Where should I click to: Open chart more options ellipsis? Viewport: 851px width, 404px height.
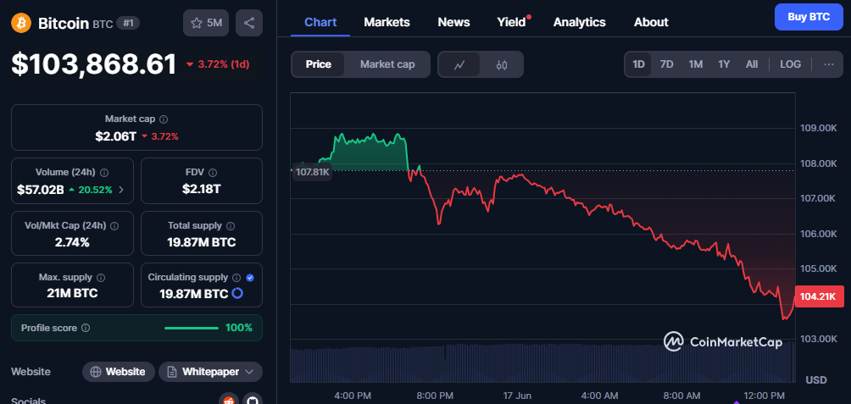click(829, 64)
